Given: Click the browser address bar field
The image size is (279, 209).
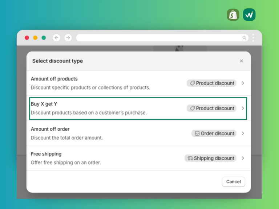Looking at the screenshot, I should (x=162, y=38).
